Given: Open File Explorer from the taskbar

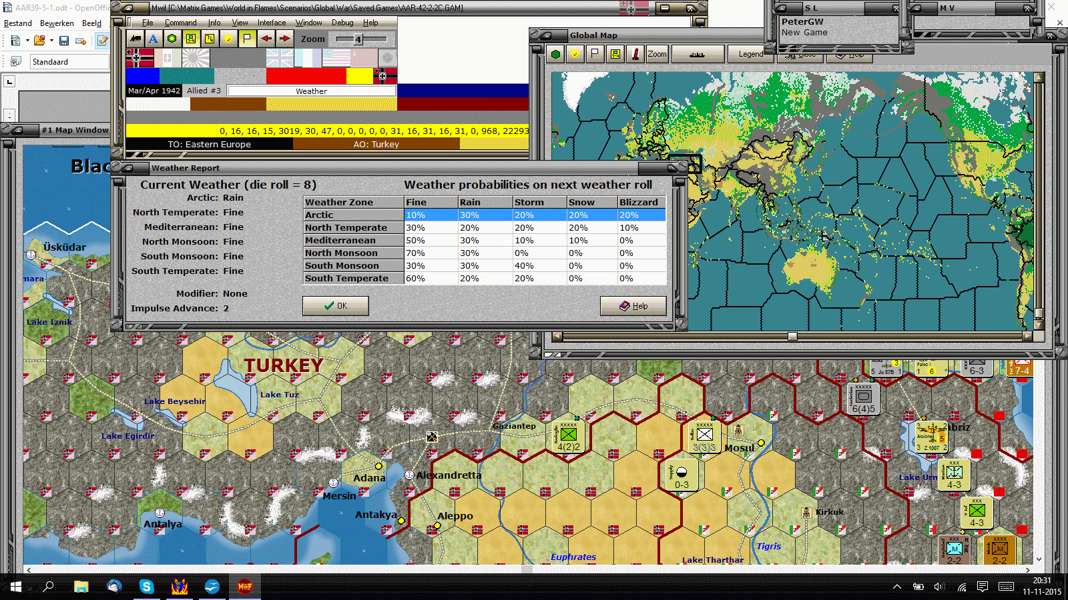Looking at the screenshot, I should click(x=81, y=587).
